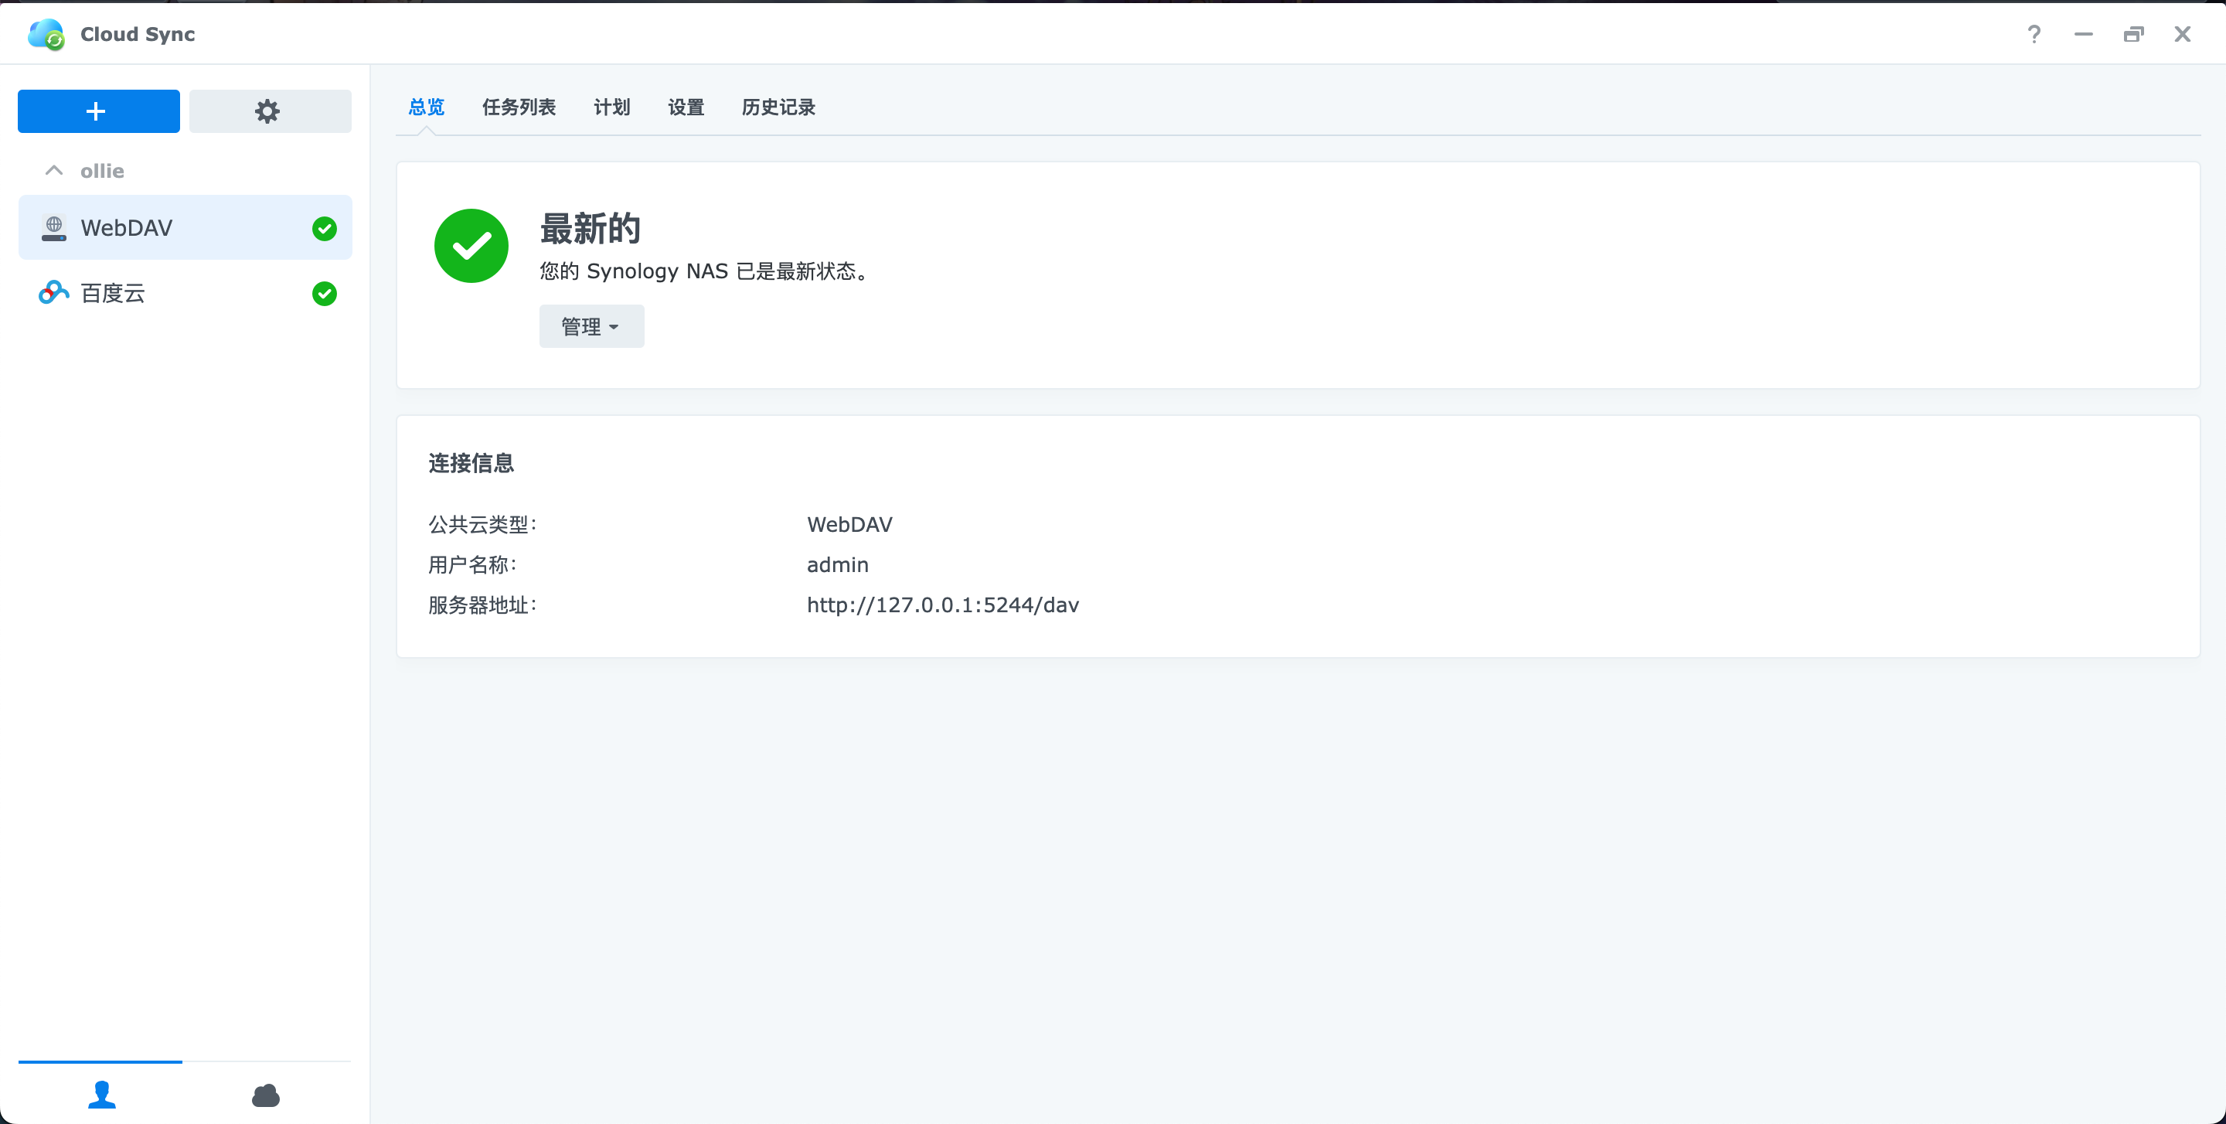Click the server address http://127.0.0.1:5244/dav
The image size is (2226, 1124).
943,605
